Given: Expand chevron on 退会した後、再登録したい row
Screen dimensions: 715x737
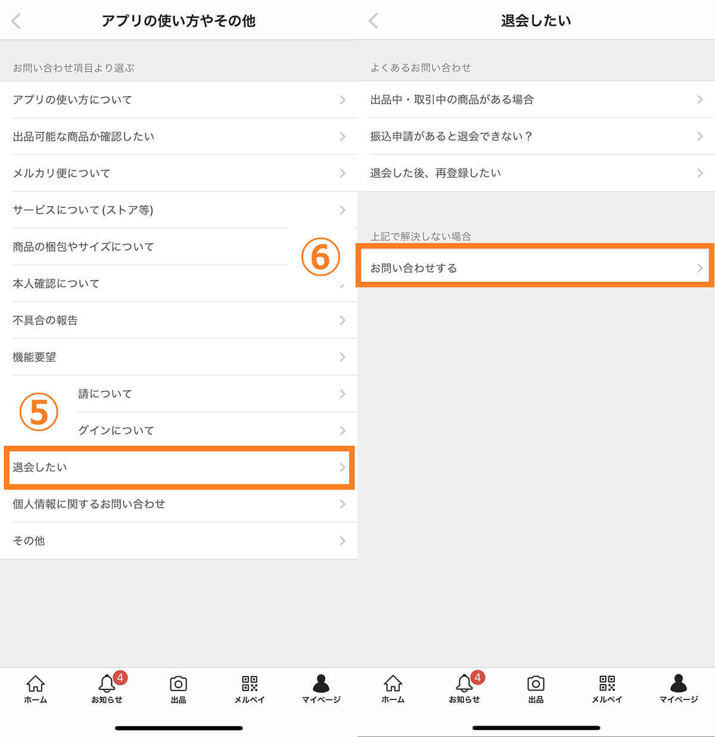Looking at the screenshot, I should click(700, 173).
